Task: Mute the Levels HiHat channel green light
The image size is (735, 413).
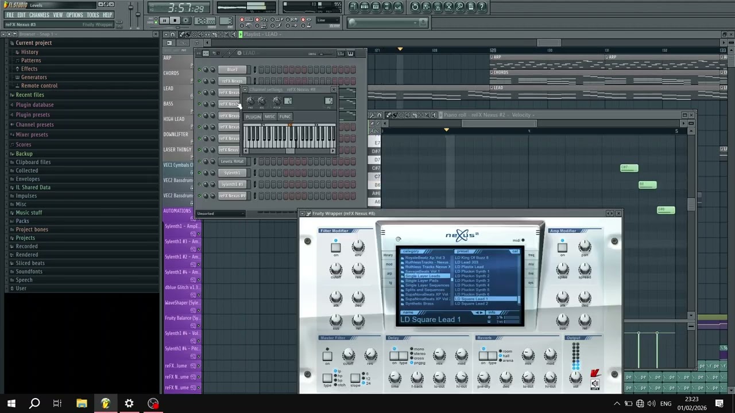Action: (199, 161)
